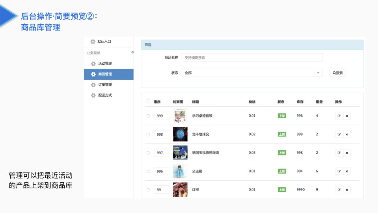
Task: Click the 上架 status badge for 红提
Action: coord(282,190)
